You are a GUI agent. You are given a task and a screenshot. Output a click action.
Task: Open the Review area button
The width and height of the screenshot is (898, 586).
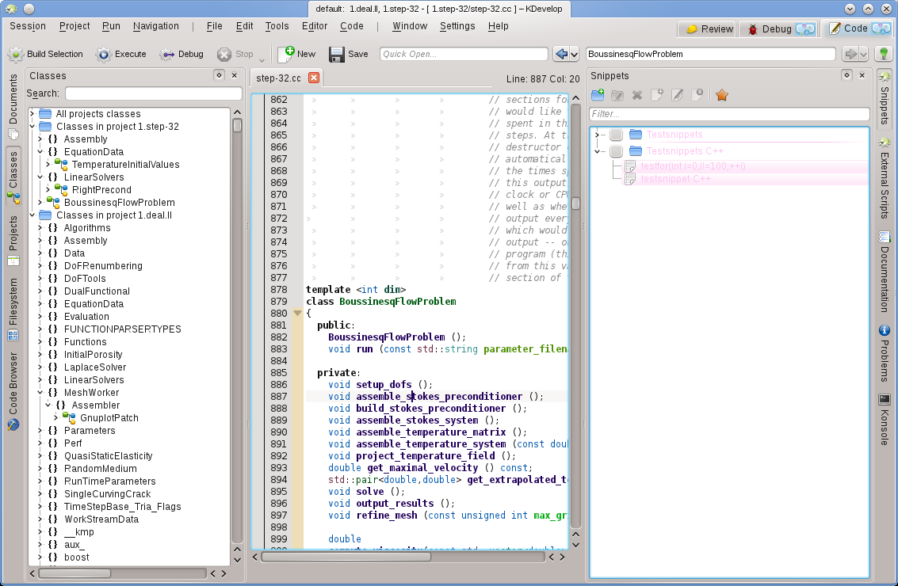point(709,29)
